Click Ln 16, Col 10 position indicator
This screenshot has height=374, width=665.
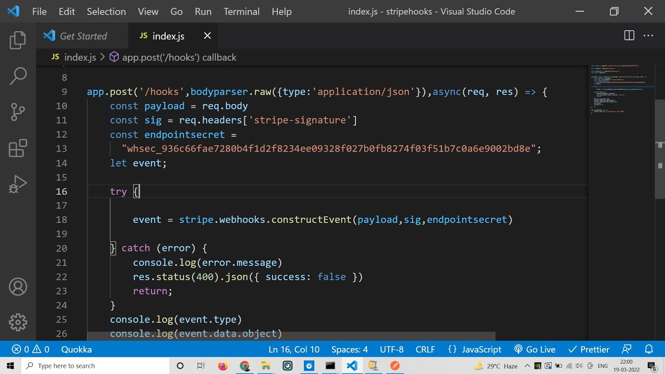(x=294, y=350)
